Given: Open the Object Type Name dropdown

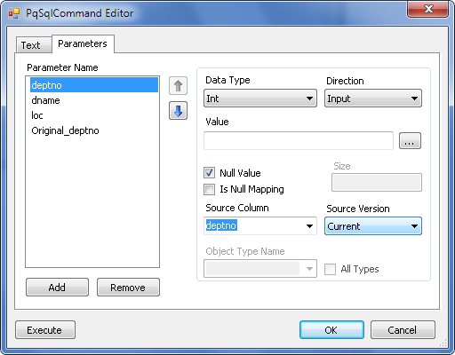Looking at the screenshot, I should [260, 269].
